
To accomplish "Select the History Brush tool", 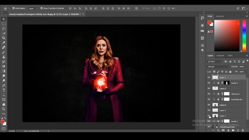I will click(4, 62).
